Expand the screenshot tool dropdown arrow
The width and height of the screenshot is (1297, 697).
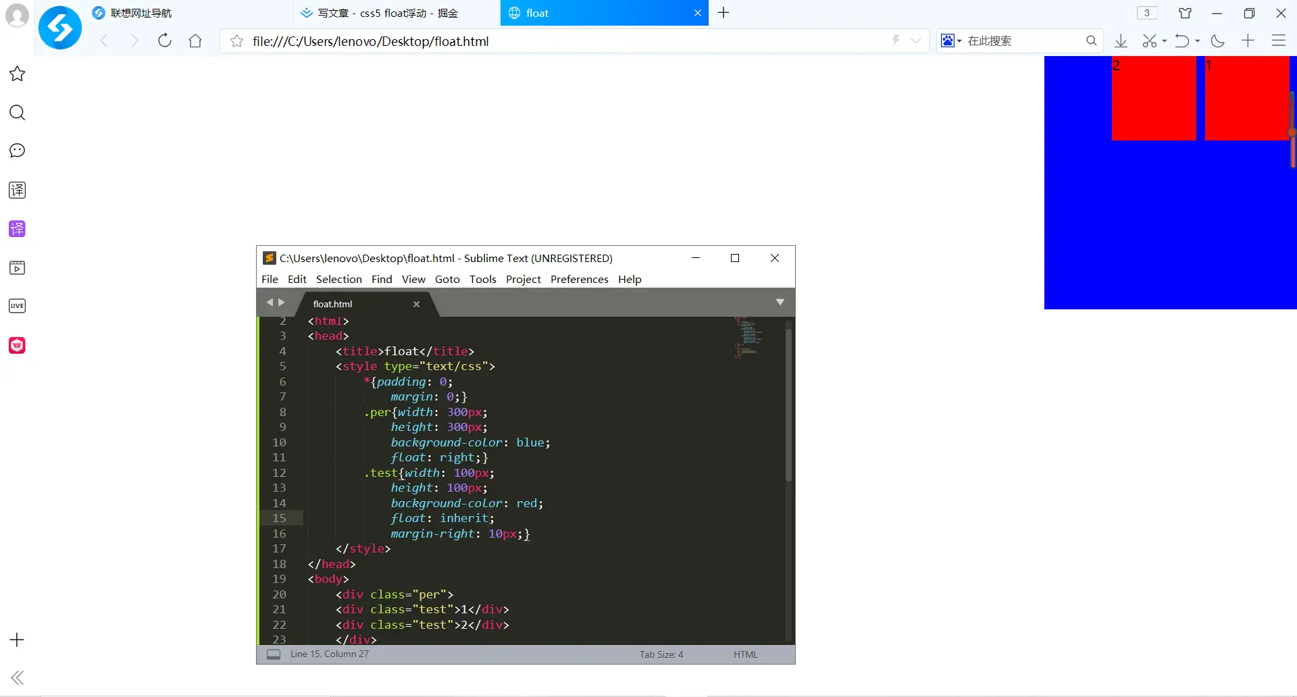[x=1165, y=41]
